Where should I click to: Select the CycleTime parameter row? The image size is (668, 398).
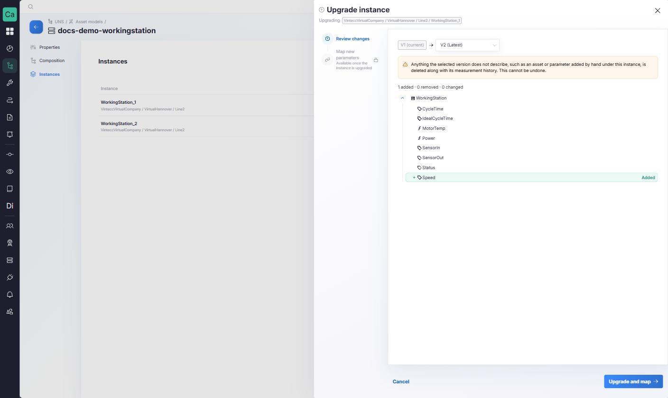531,109
